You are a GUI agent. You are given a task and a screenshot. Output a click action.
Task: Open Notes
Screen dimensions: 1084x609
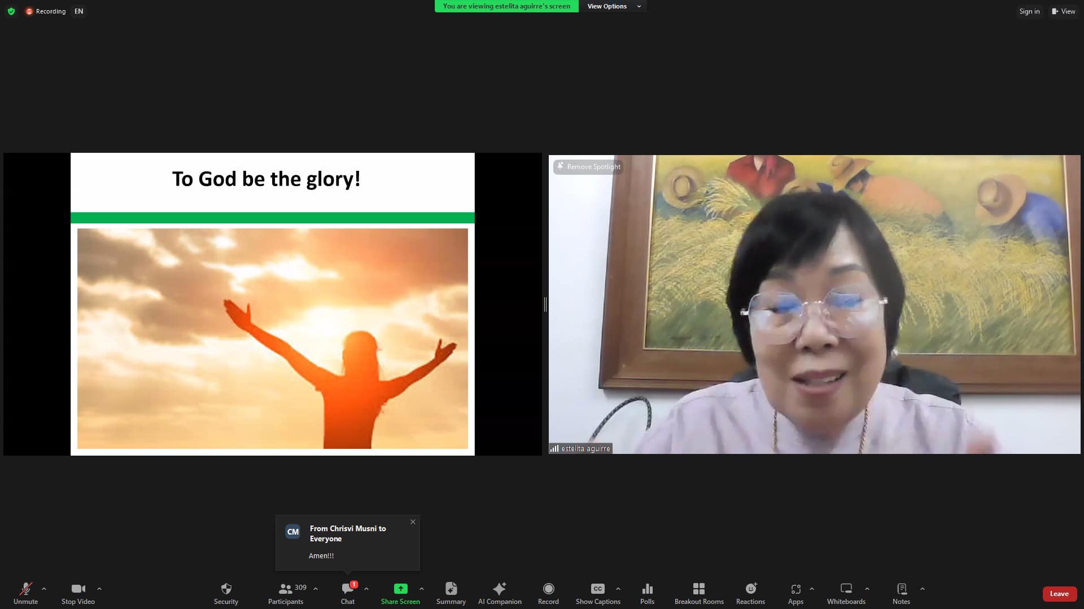click(x=901, y=593)
